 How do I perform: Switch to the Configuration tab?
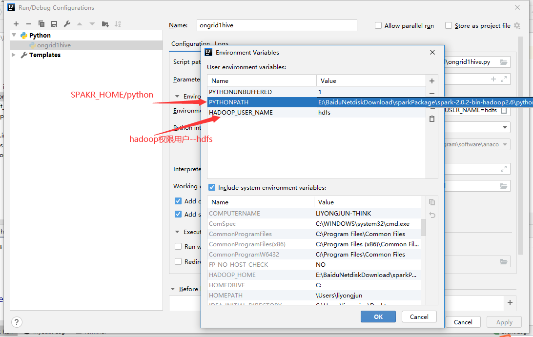(190, 43)
